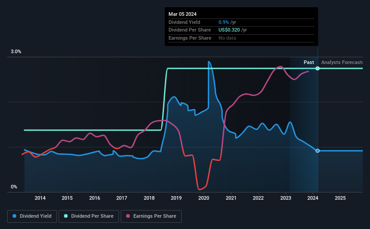The width and height of the screenshot is (370, 229).
Task: Click the 3.0% y-axis label
Action: [16, 51]
